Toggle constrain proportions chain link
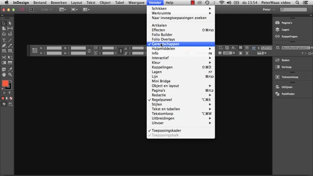The image size is (313, 176). point(121,51)
